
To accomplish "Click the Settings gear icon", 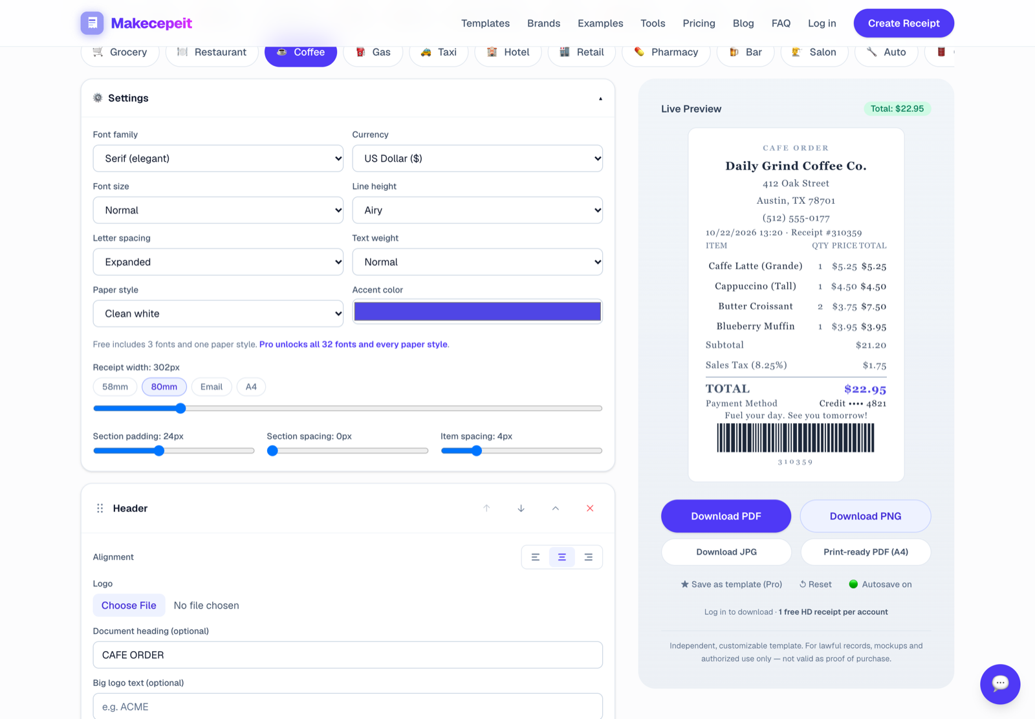I will click(x=98, y=98).
